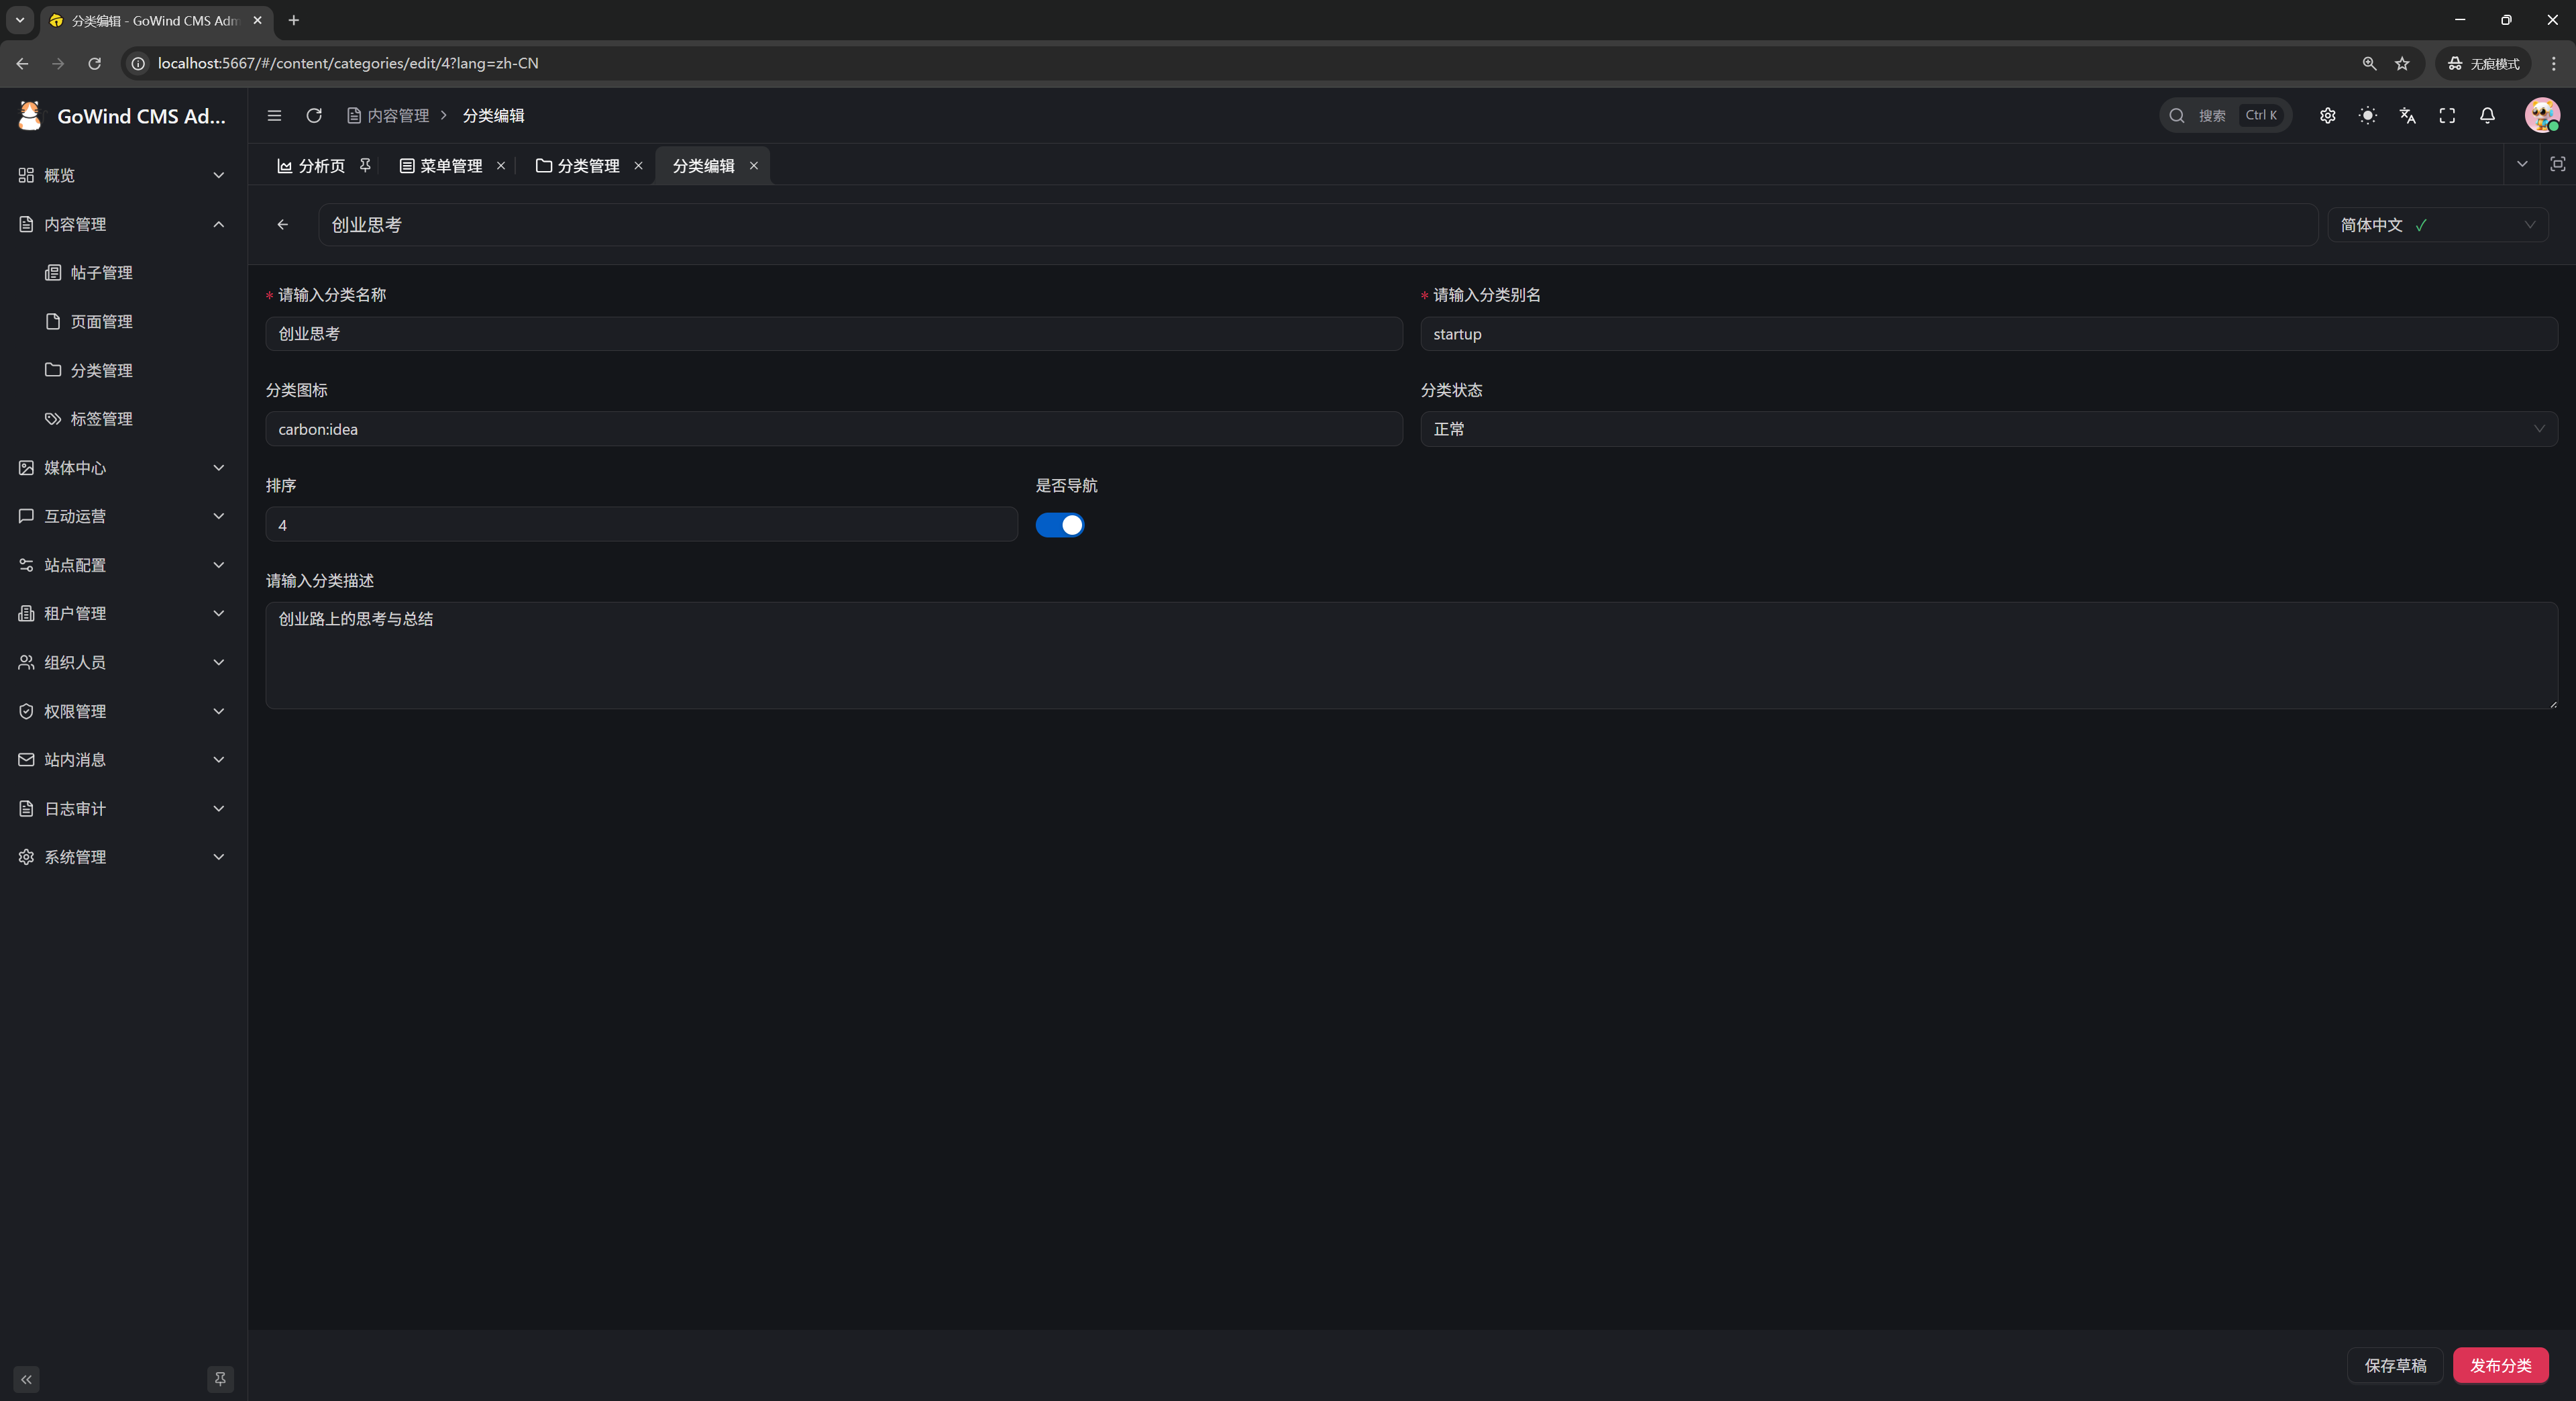Open the settings gear in top bar
This screenshot has height=1401, width=2576.
(x=2327, y=116)
